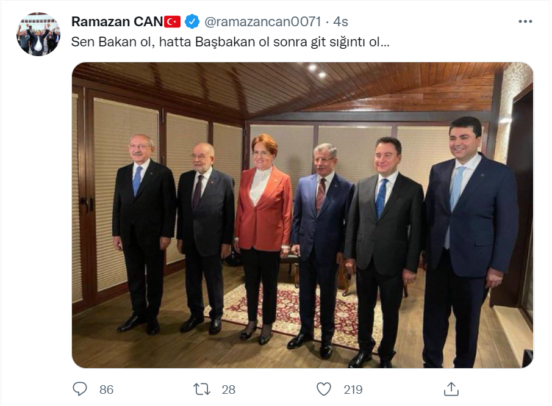The height and width of the screenshot is (406, 552).
Task: Click the 219 likes count
Action: pos(353,390)
